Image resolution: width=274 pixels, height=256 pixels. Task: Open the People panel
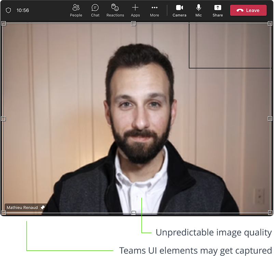pos(76,11)
